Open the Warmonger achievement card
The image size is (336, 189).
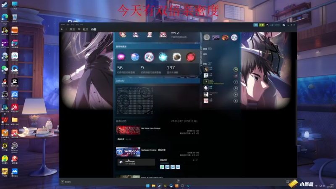[x=136, y=162]
